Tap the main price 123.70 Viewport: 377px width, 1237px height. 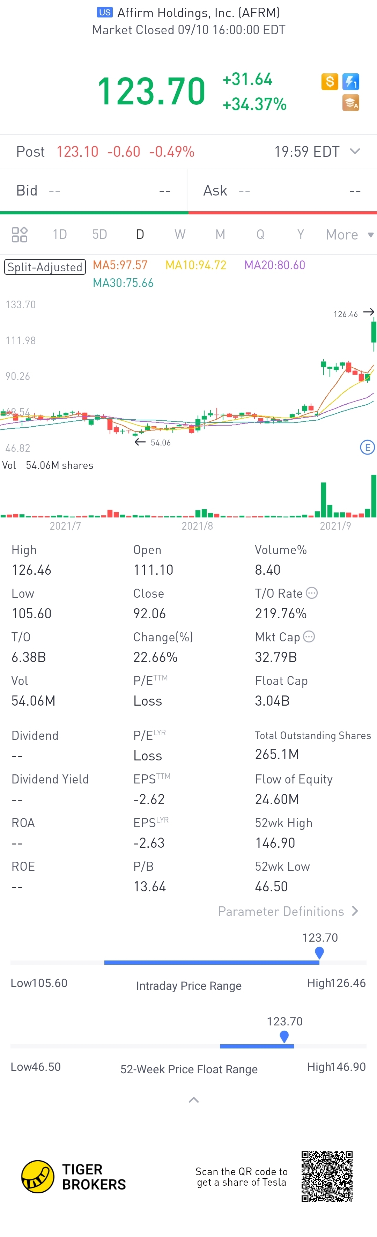[x=151, y=91]
